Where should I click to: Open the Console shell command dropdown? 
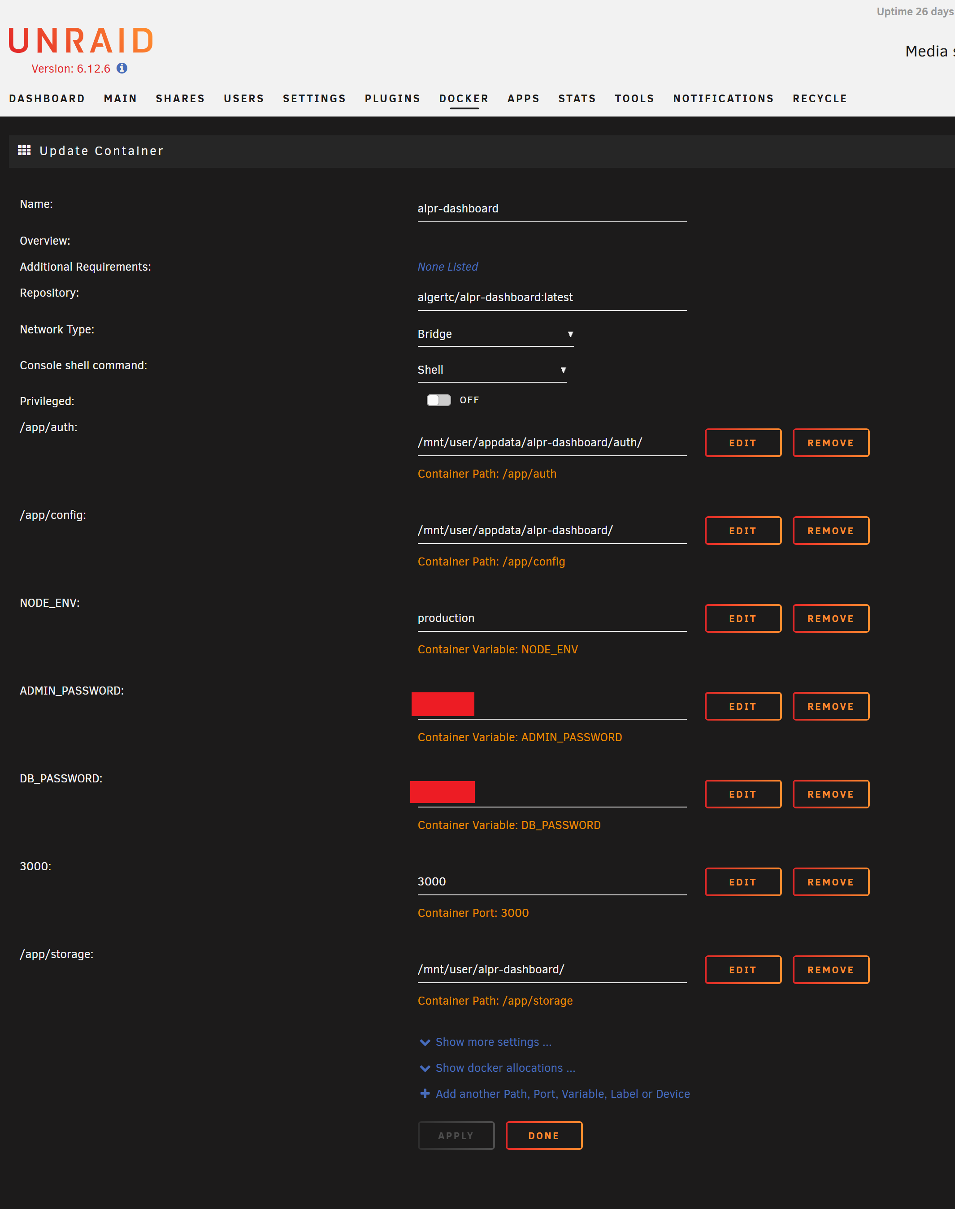coord(491,370)
